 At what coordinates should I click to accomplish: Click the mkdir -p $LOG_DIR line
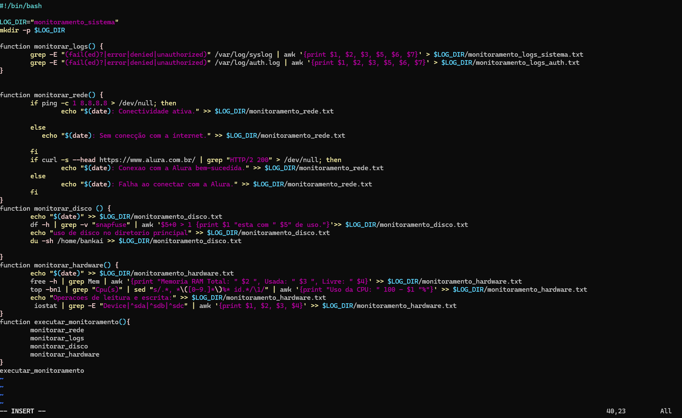(x=32, y=30)
